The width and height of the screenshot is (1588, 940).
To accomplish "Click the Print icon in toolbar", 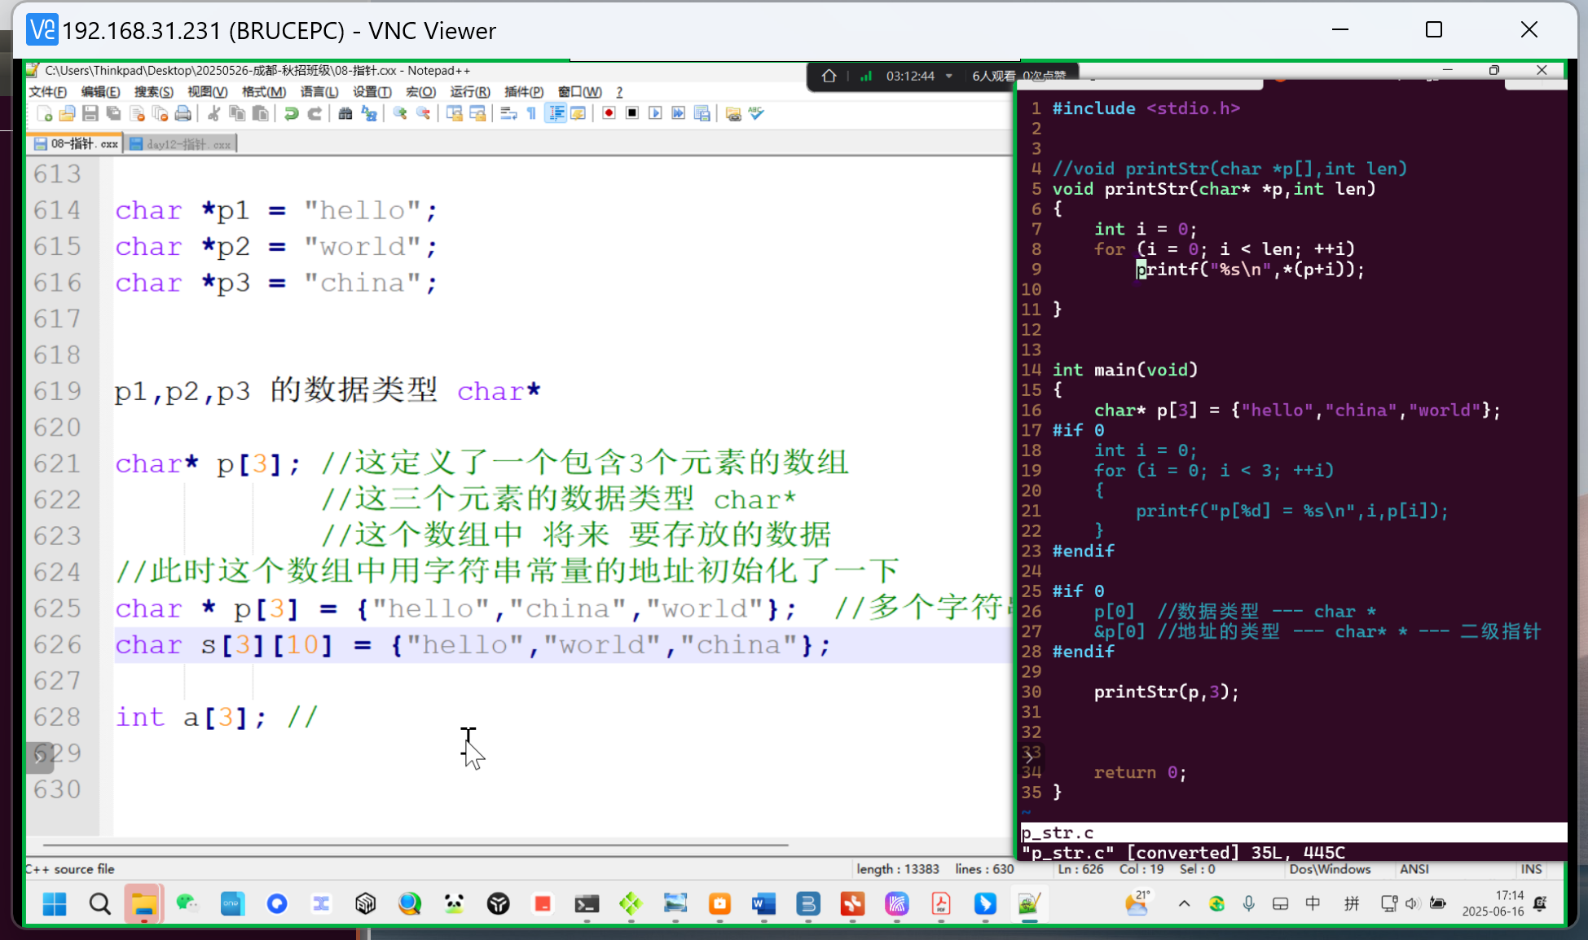I will coord(183,113).
